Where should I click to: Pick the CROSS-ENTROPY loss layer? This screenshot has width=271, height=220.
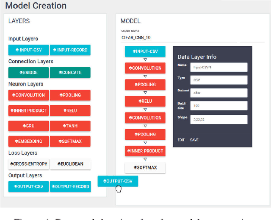29,164
